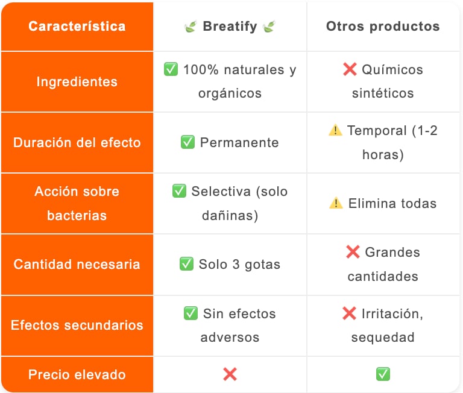Select the Otros productos column header

coord(383,27)
